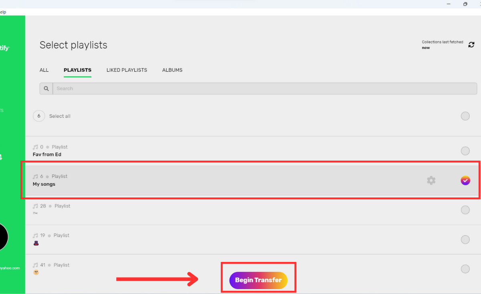Click the search magnifier icon
Image resolution: width=481 pixels, height=294 pixels.
tap(46, 89)
